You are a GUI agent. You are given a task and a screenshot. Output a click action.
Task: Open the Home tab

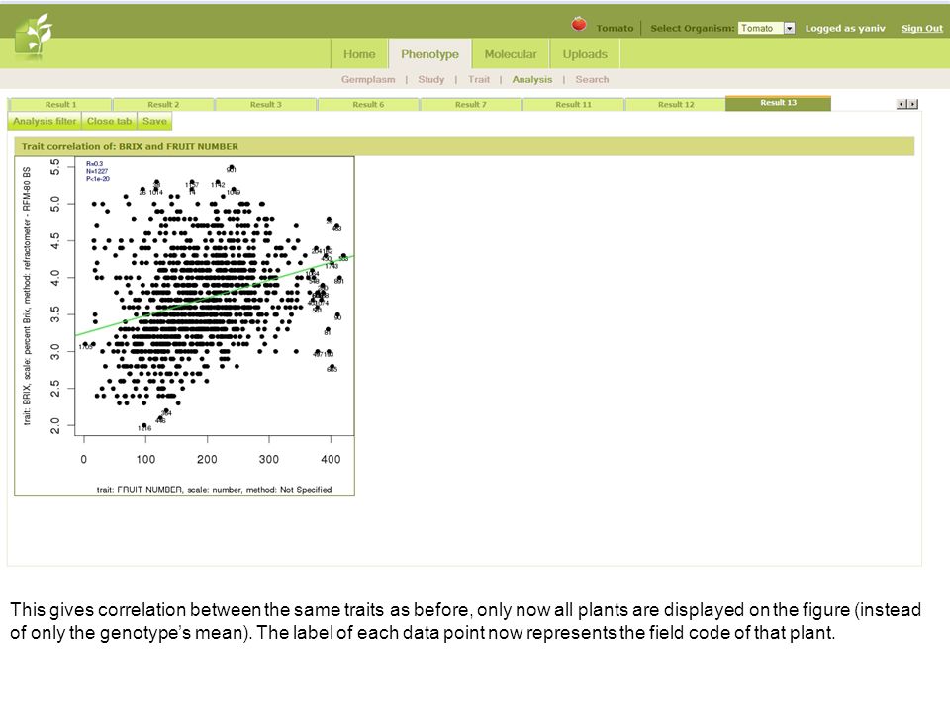point(359,54)
